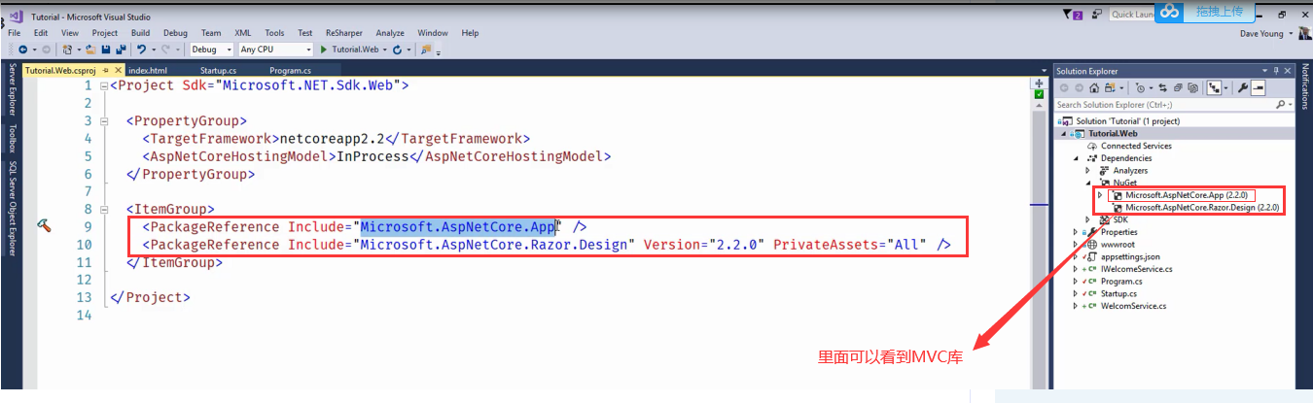Click the Undo arrow icon
The width and height of the screenshot is (1313, 403).
(x=141, y=50)
